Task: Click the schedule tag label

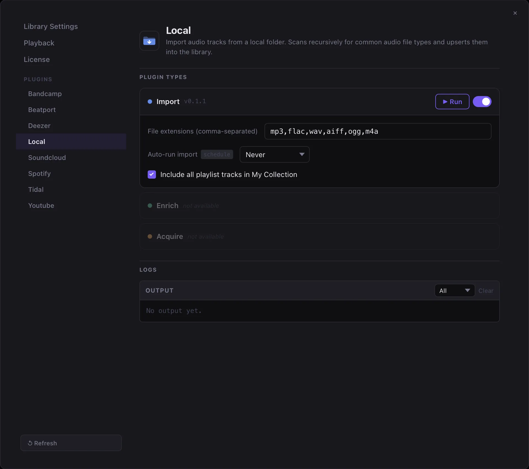Action: tap(217, 154)
